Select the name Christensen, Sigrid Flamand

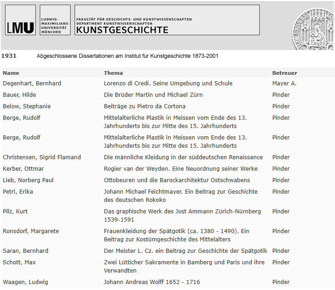tap(42, 157)
